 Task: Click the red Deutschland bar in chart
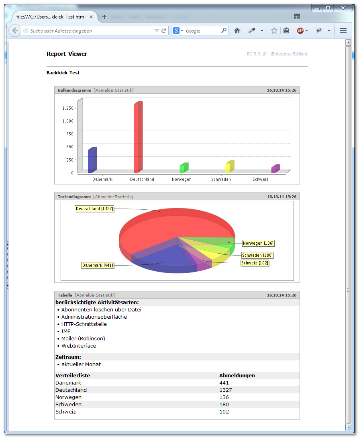click(138, 137)
